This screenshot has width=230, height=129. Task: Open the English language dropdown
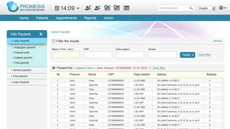pos(207,8)
